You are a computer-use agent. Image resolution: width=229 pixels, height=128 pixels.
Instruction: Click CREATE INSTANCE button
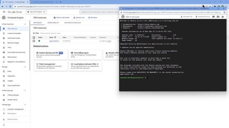coord(62,18)
